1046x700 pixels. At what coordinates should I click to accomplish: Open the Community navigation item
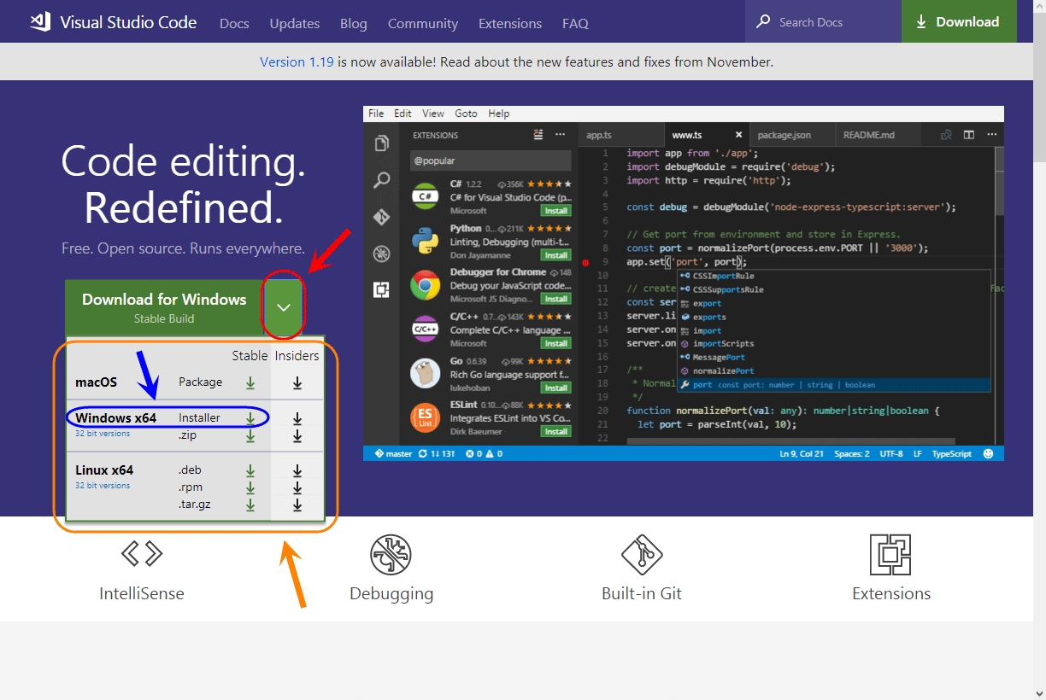[423, 23]
